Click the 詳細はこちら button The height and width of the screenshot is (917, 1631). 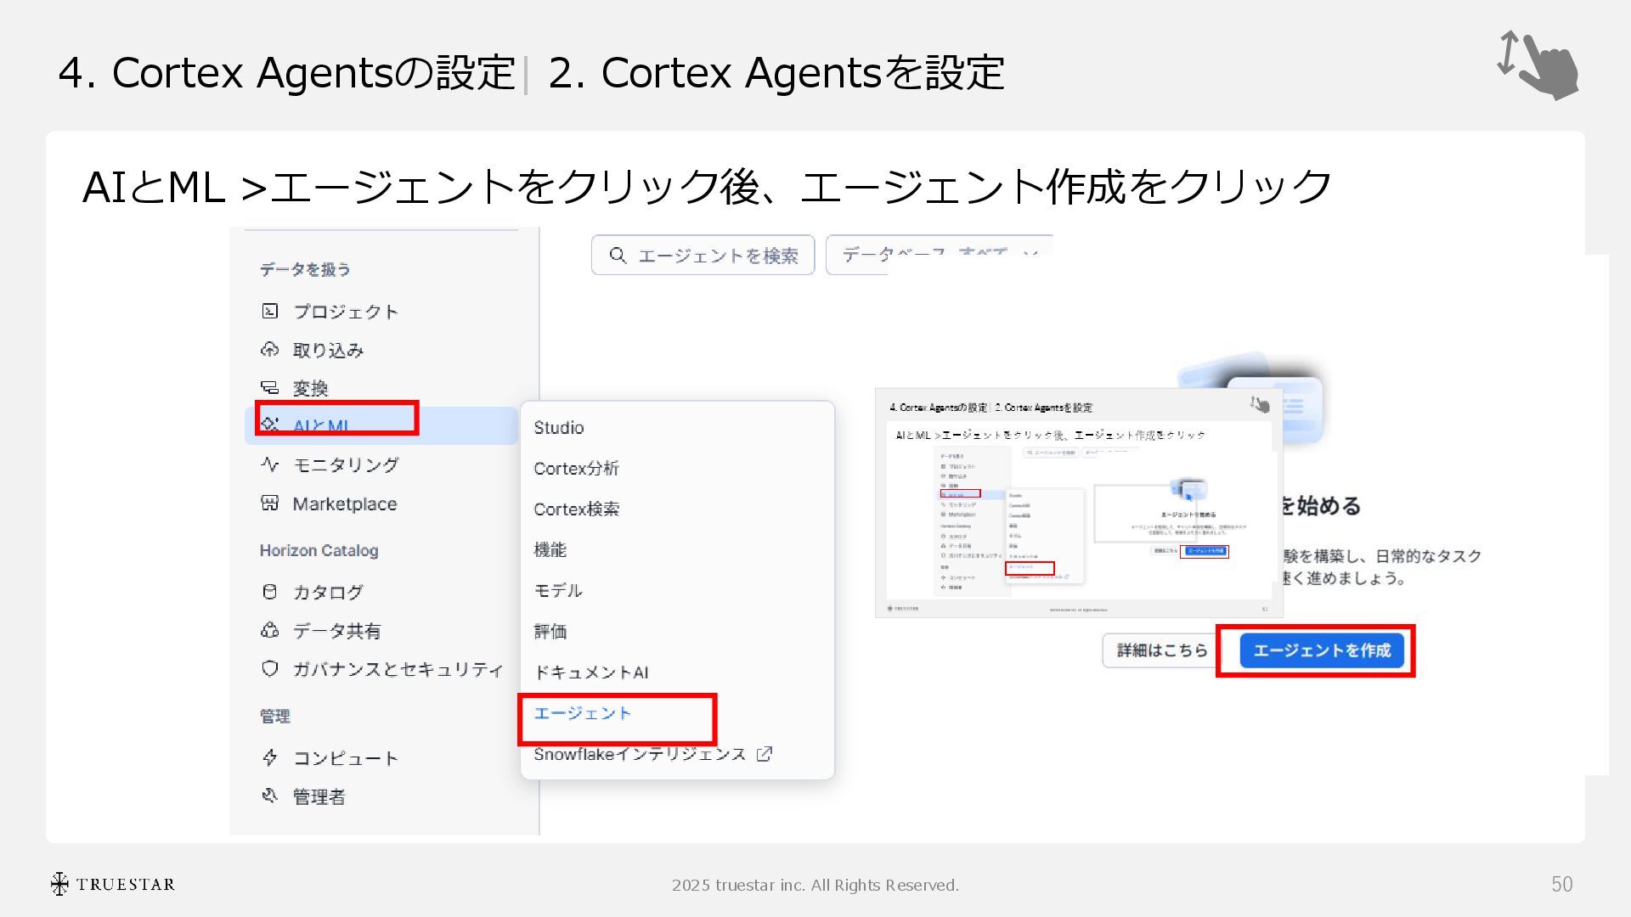(x=1161, y=650)
